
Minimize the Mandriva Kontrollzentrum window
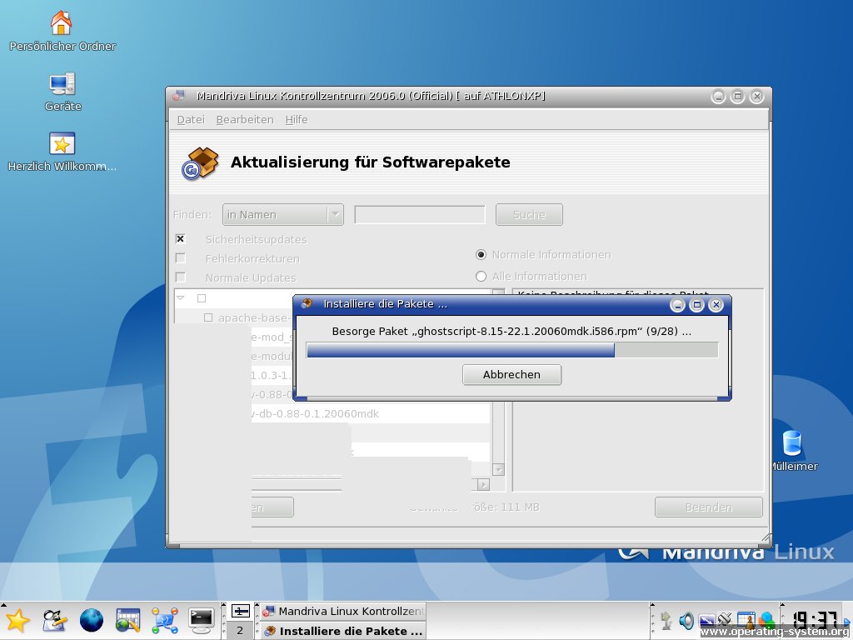click(x=718, y=97)
